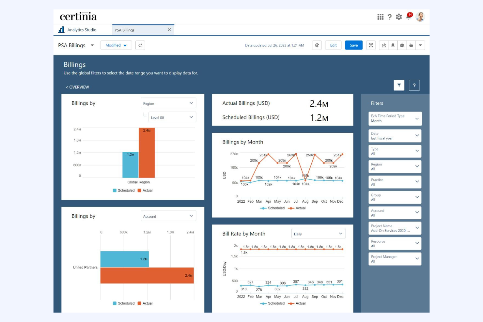
Task: Open dashboard comments via speech bubble icon
Action: tap(402, 45)
